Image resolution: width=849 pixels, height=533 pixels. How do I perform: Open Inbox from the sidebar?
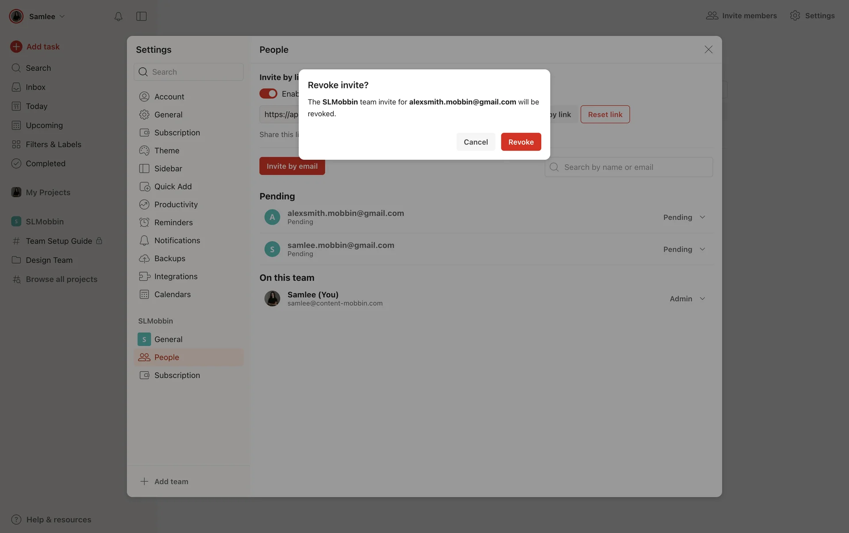[x=35, y=87]
